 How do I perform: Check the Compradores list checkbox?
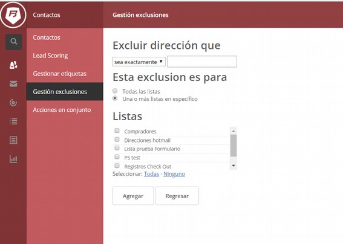tap(117, 130)
